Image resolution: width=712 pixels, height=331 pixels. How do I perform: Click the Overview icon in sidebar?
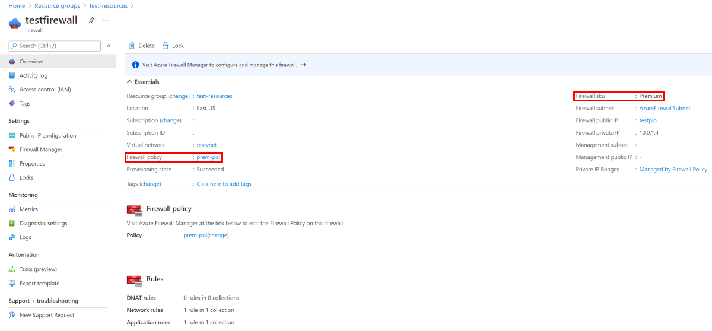12,62
